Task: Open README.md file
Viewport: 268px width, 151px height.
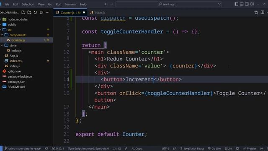Action: pos(16,87)
